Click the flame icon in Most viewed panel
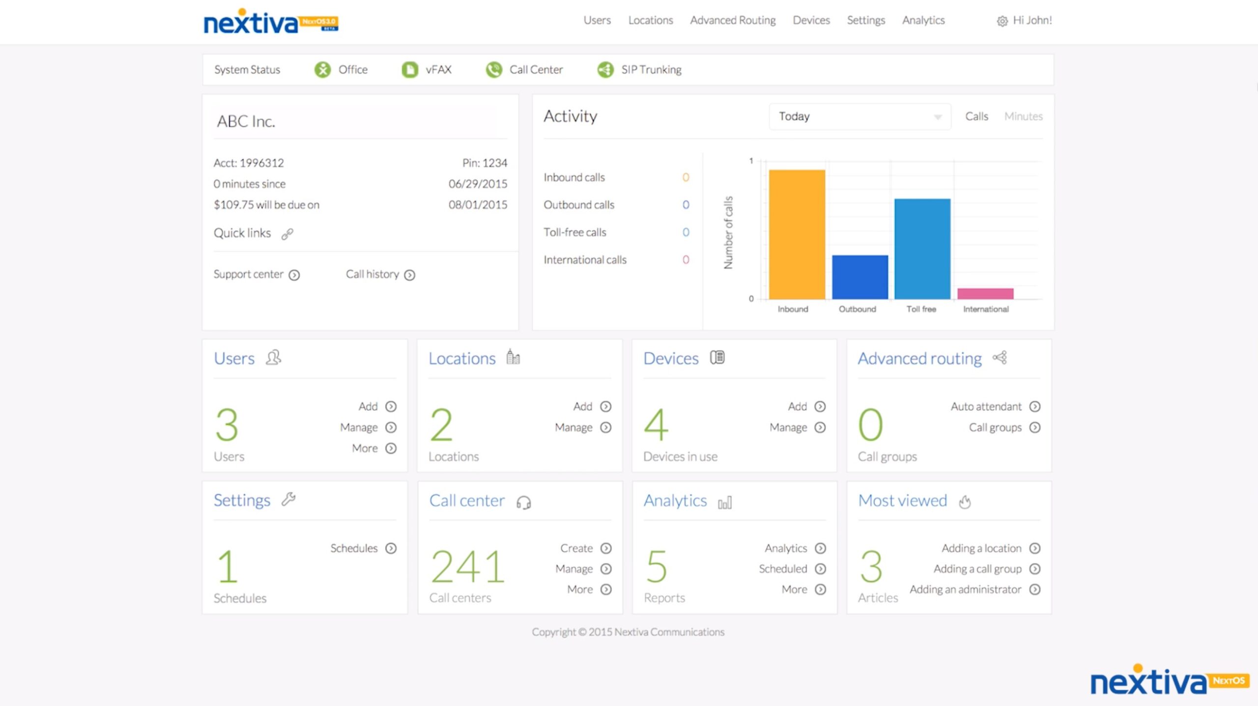The height and width of the screenshot is (706, 1258). click(x=964, y=502)
